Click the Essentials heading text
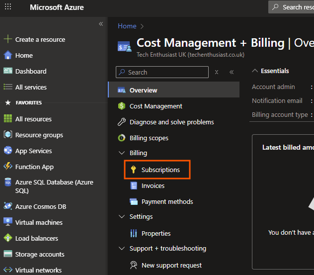The image size is (314, 275). tap(275, 71)
